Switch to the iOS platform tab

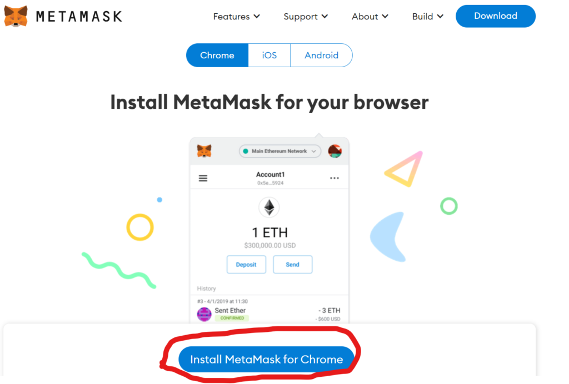269,55
